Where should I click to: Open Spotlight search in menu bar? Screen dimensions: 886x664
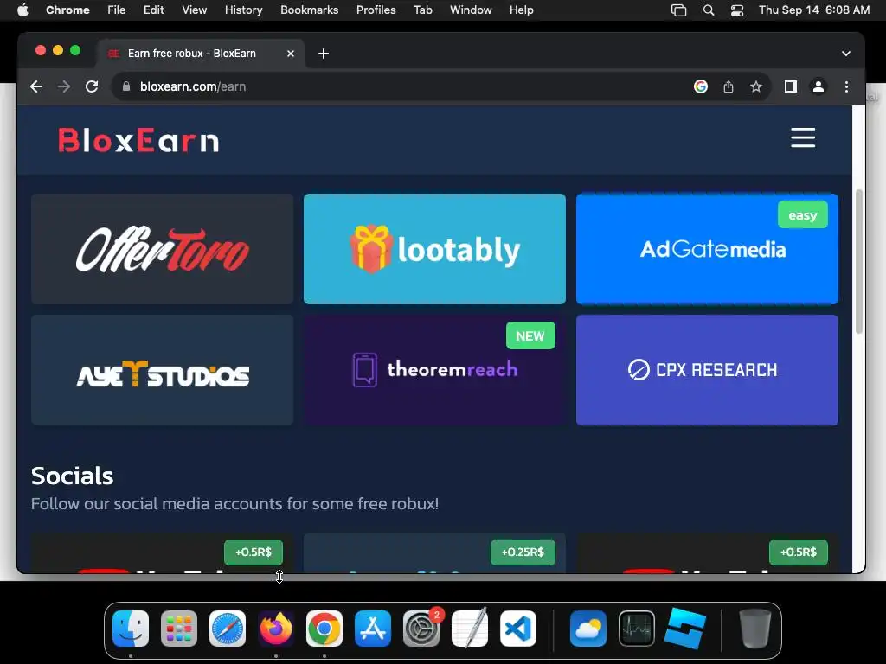[709, 10]
